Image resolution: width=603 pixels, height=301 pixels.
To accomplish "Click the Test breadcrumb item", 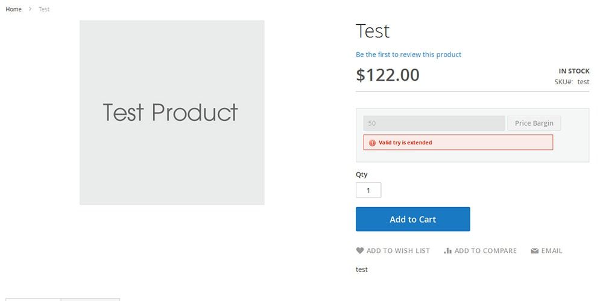I will tap(44, 9).
